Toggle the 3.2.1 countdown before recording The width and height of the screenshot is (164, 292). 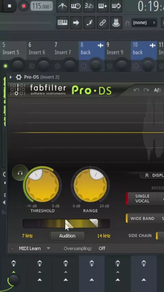(89, 6)
